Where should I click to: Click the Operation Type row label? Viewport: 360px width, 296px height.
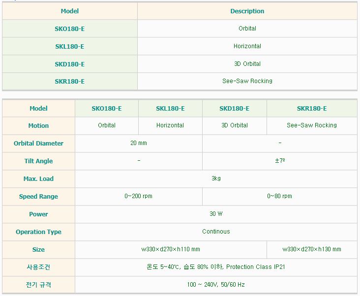38,232
